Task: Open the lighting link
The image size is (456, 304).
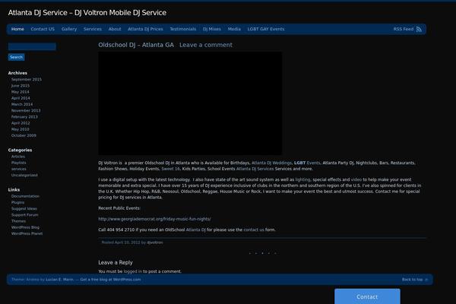Action: point(302,180)
